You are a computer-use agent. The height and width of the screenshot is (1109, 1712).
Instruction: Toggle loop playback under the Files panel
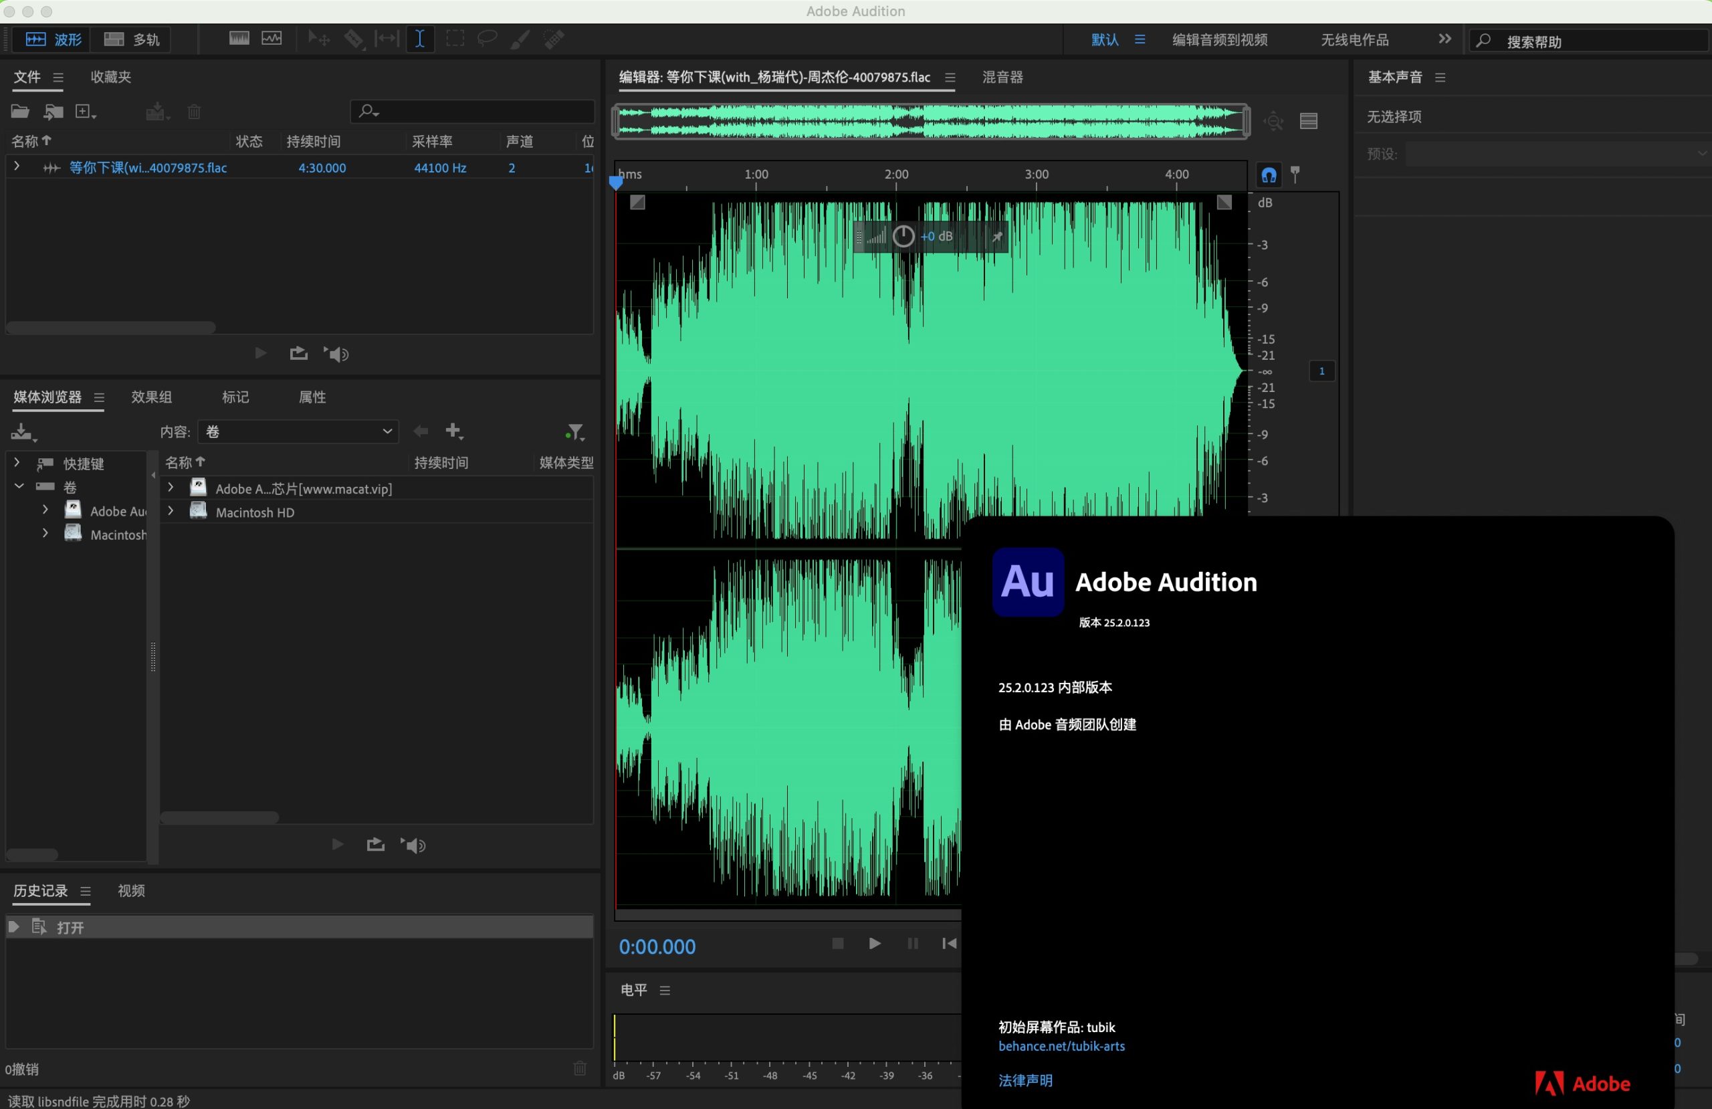[298, 353]
